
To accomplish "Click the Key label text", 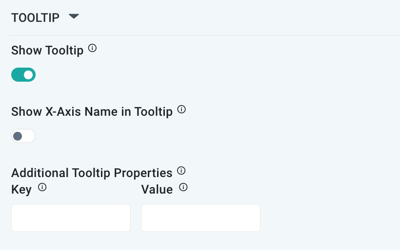I will (21, 190).
